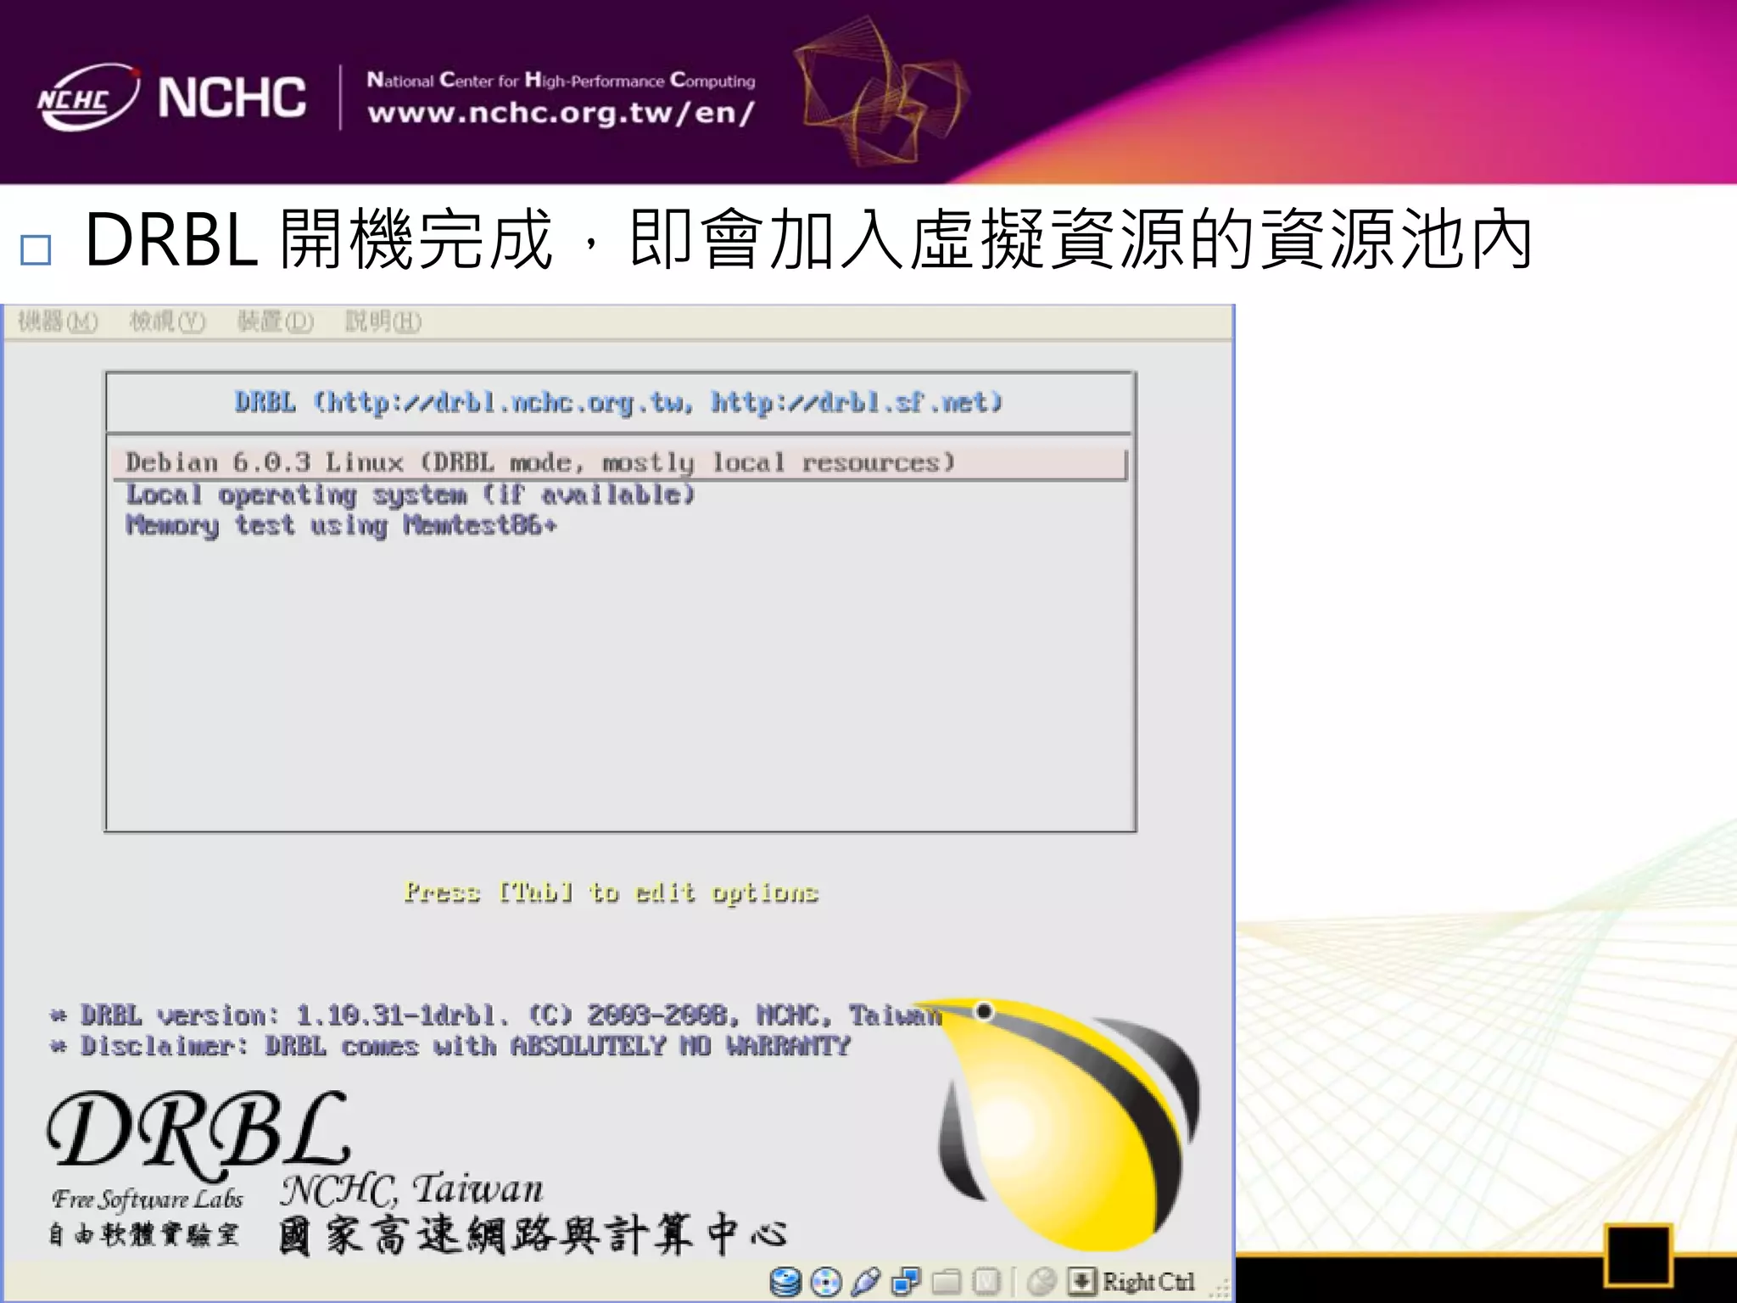The image size is (1737, 1303).
Task: Open the 裝置(D) Devices menu
Action: (276, 322)
